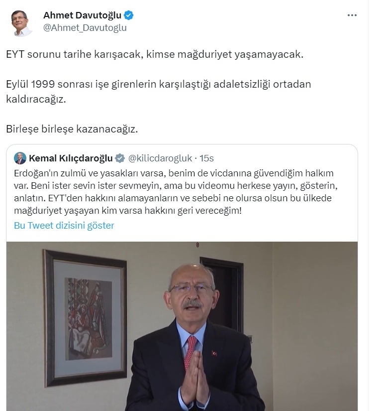The width and height of the screenshot is (385, 411).
Task: Open the Kemal Kılıçdaroğlu name in quoted tweet
Action: 71,158
